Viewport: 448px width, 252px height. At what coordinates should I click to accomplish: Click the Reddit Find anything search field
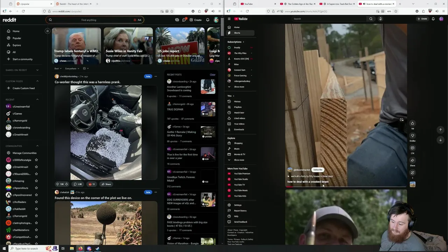pyautogui.click(x=89, y=20)
